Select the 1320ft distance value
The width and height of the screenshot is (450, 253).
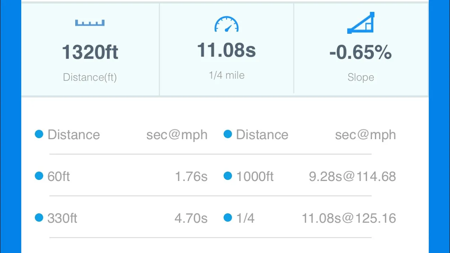click(x=90, y=52)
